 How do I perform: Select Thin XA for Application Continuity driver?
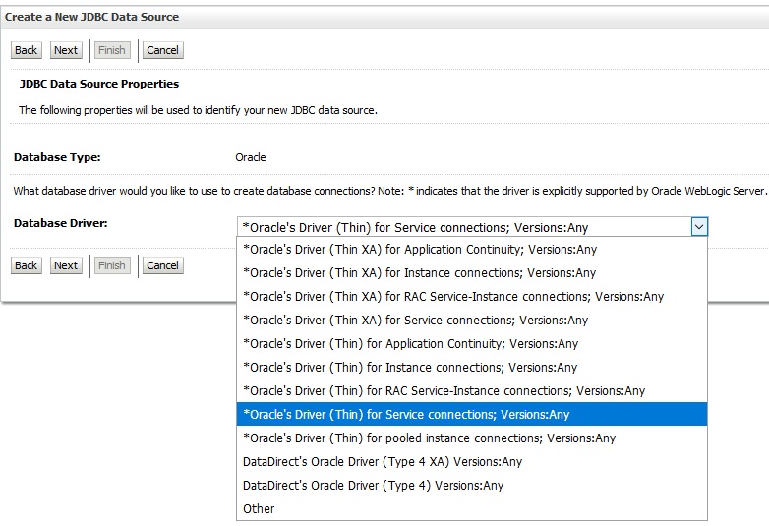[x=420, y=250]
